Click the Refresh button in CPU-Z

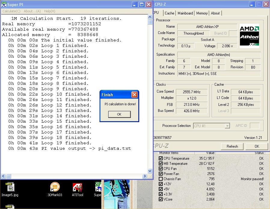pyautogui.click(x=232, y=146)
